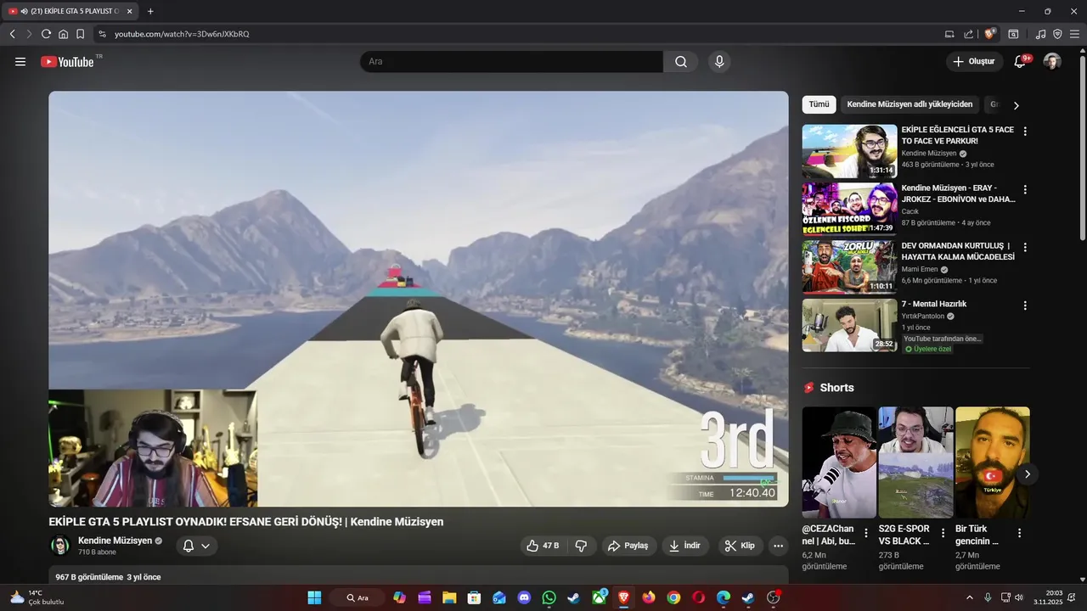This screenshot has width=1087, height=611.
Task: Open the Brave VPN shield icon
Action: [x=1057, y=34]
